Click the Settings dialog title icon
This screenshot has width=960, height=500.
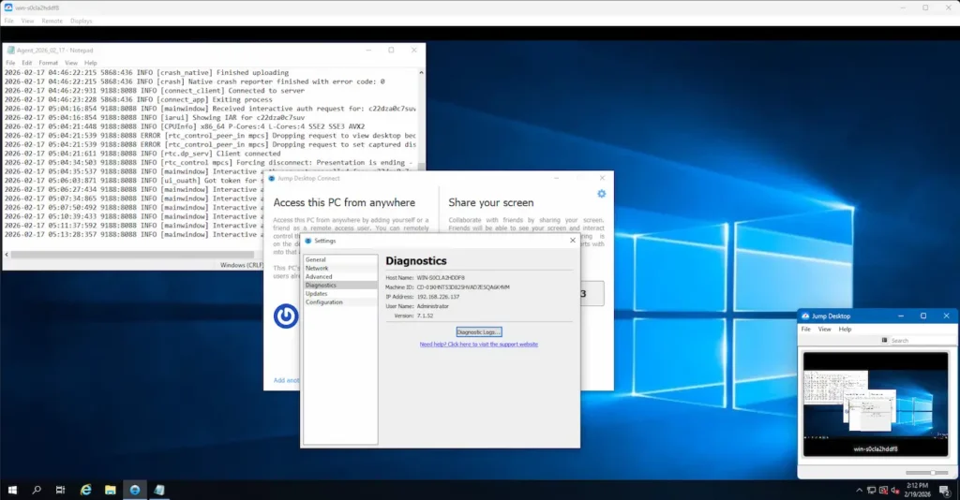[x=307, y=241]
